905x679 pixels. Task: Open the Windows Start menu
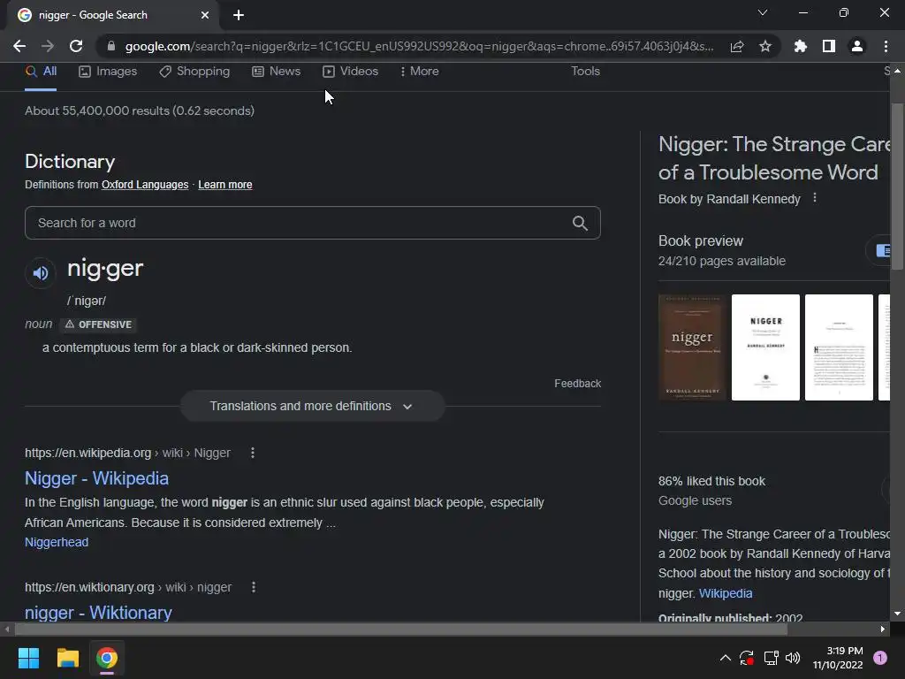[x=28, y=658]
